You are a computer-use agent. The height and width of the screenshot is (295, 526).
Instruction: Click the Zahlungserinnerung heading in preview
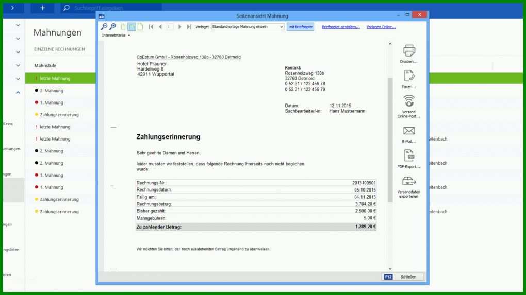[168, 136]
